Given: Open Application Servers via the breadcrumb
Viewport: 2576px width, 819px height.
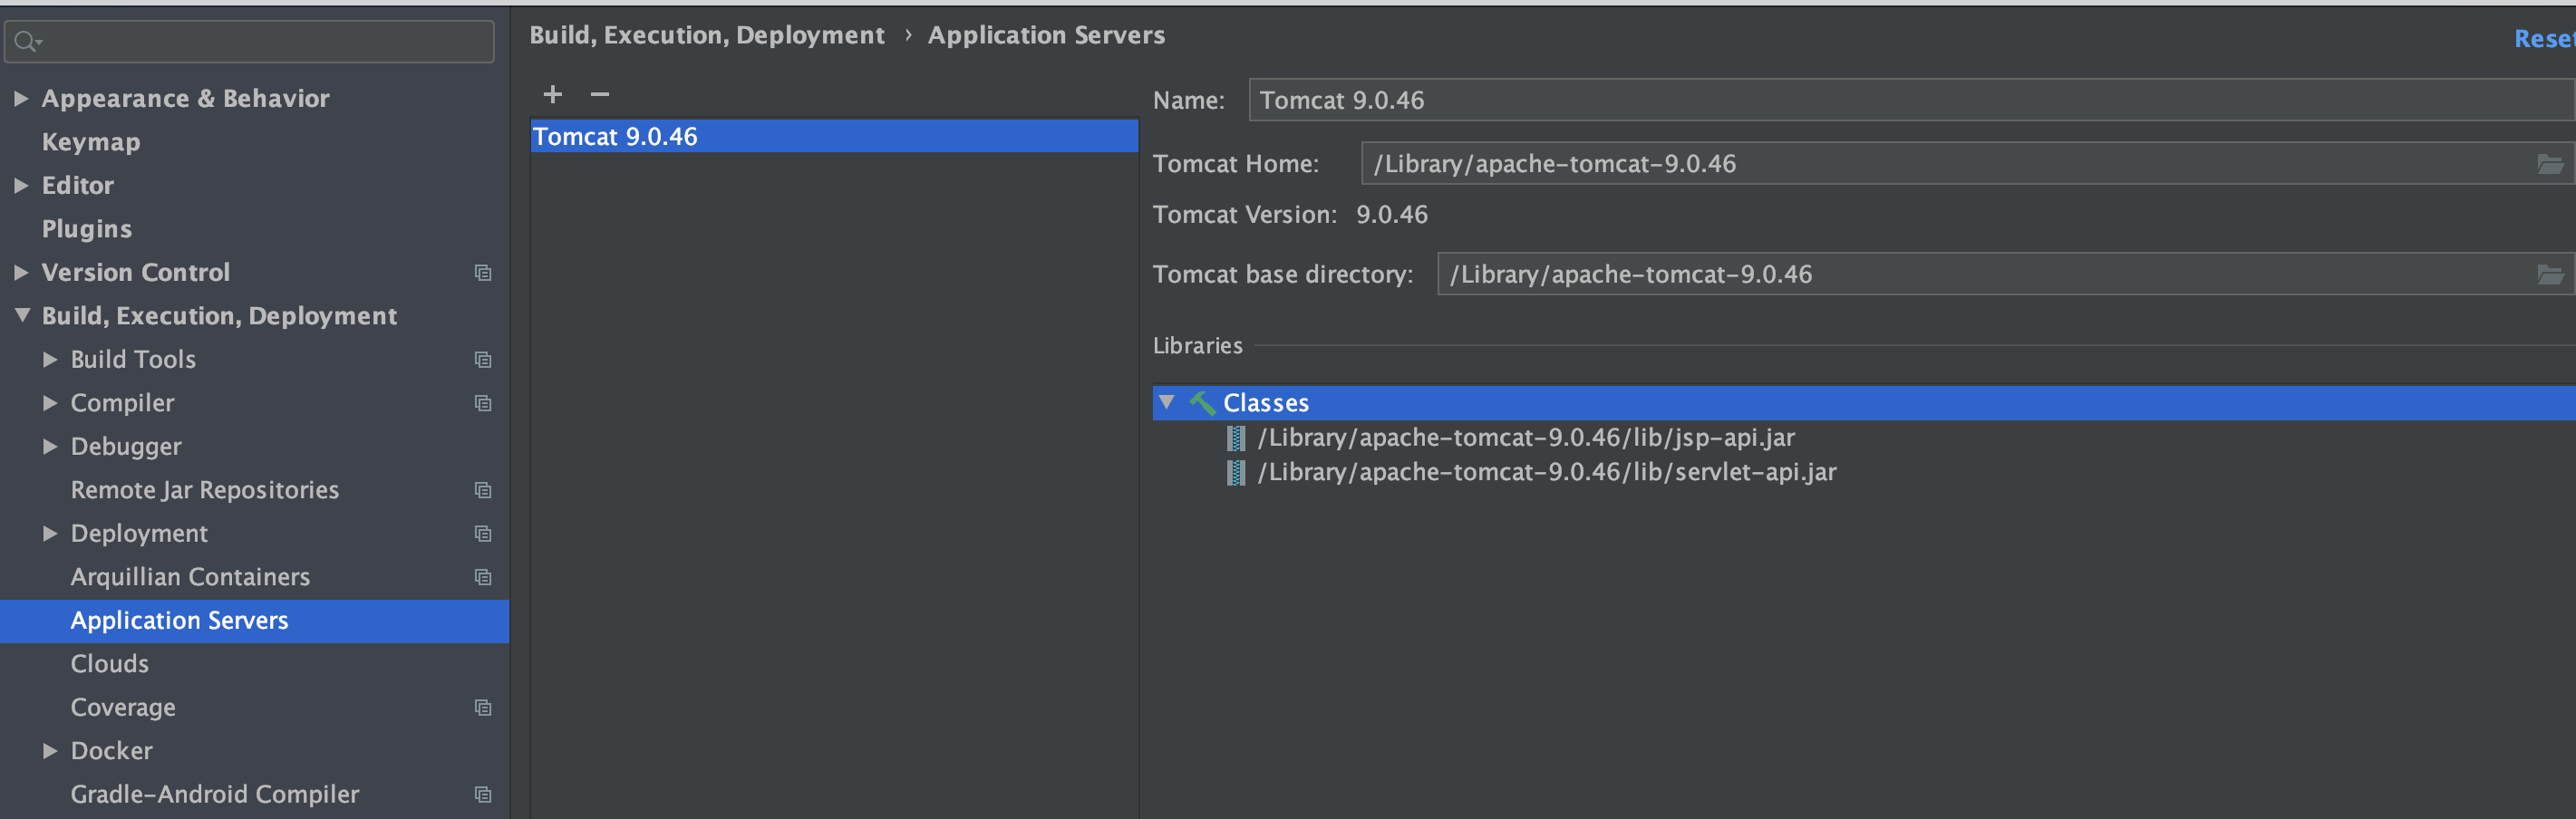Looking at the screenshot, I should point(1046,34).
